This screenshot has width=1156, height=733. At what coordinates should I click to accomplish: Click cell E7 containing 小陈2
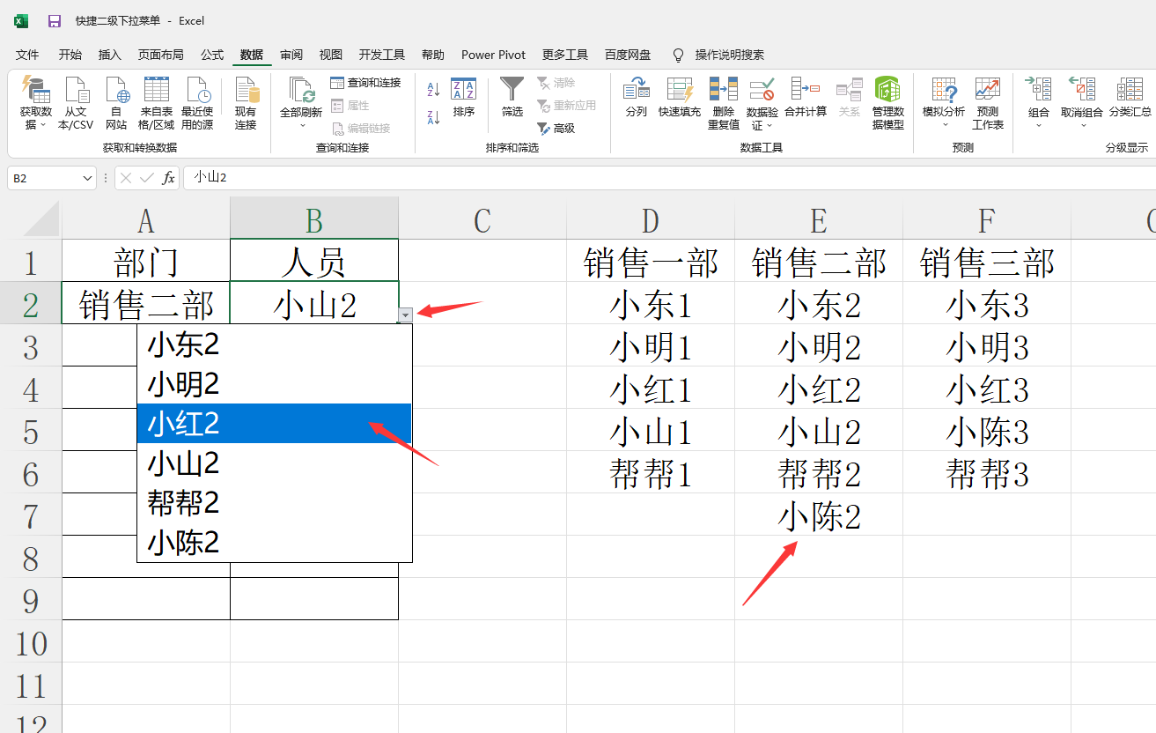click(x=819, y=515)
